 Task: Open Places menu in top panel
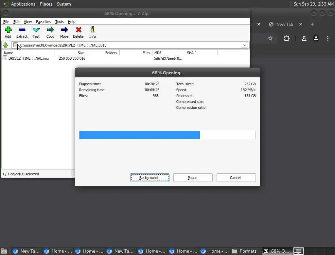46,4
